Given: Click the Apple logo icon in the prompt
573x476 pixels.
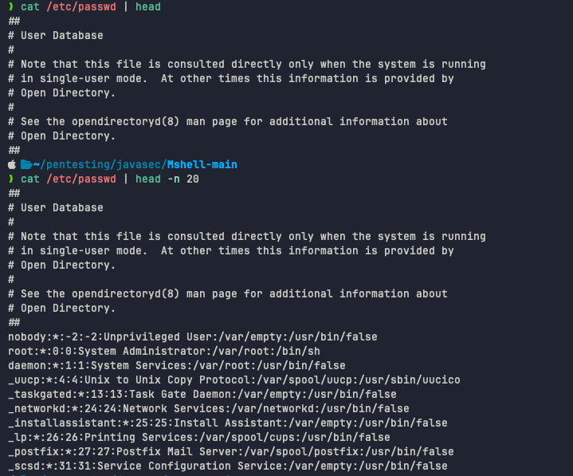Looking at the screenshot, I should [12, 164].
